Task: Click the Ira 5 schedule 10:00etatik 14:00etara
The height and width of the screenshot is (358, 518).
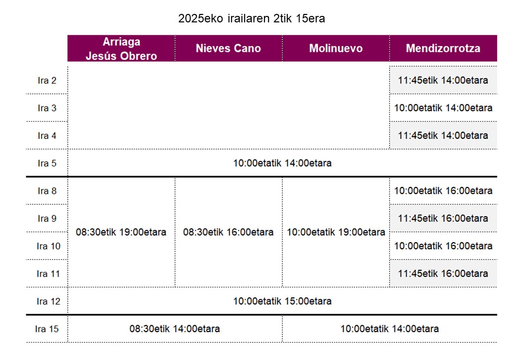Action: pyautogui.click(x=282, y=163)
